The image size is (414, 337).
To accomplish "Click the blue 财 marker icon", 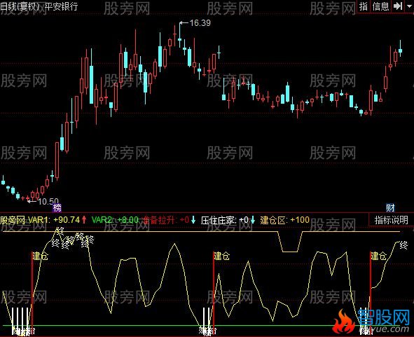I will pos(390,207).
